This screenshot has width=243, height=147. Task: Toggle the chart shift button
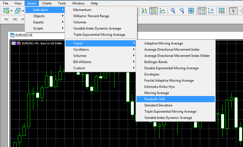tap(211, 11)
